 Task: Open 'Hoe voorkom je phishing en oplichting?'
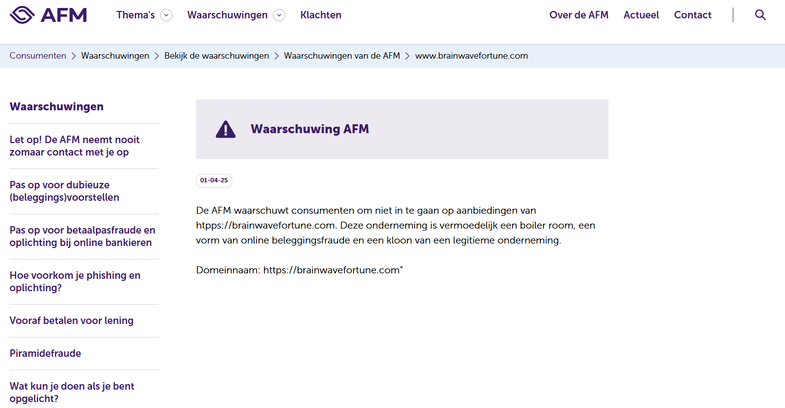pos(75,282)
